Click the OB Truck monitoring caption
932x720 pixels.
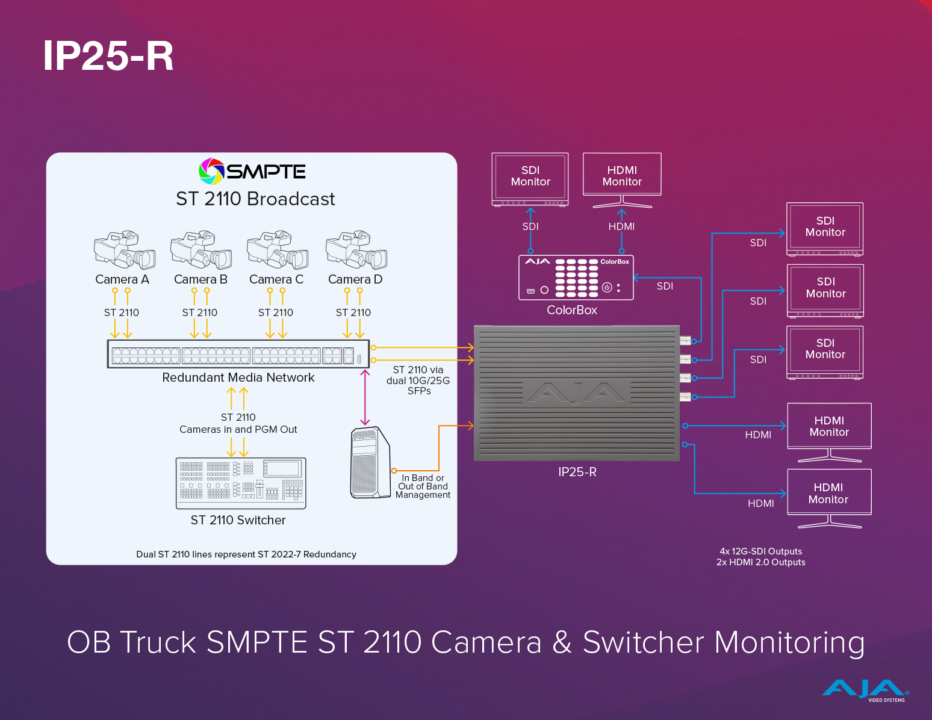tap(466, 642)
